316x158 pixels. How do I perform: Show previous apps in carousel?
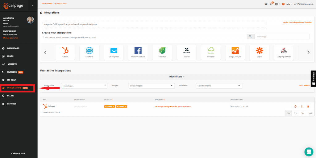tap(45, 52)
